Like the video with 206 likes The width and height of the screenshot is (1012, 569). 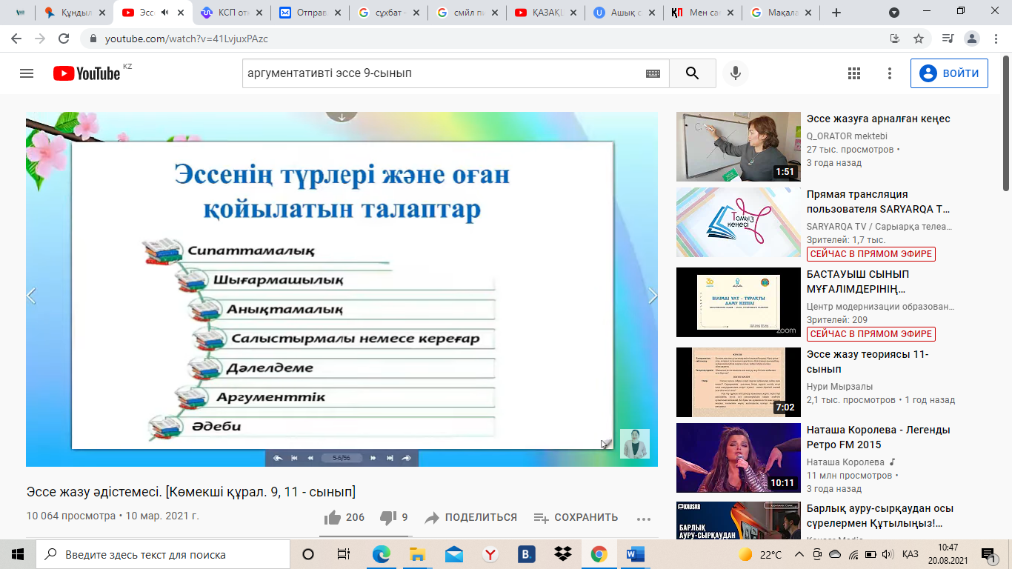344,517
